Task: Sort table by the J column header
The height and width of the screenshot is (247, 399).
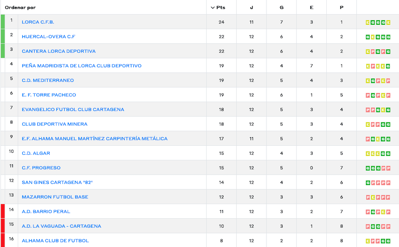Action: point(251,8)
